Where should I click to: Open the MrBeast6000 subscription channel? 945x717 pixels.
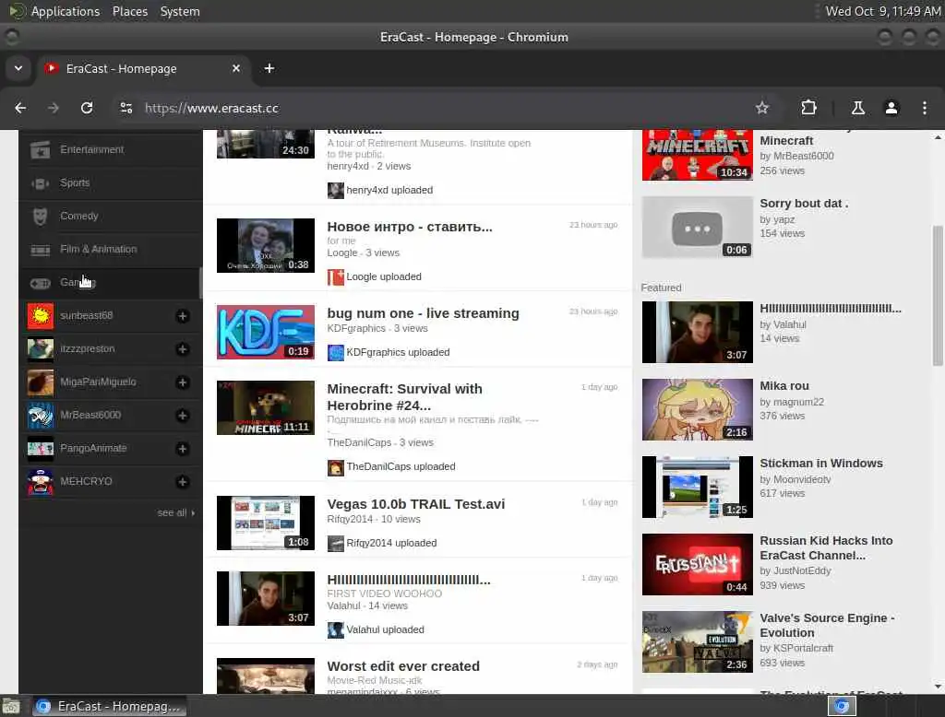[90, 416]
